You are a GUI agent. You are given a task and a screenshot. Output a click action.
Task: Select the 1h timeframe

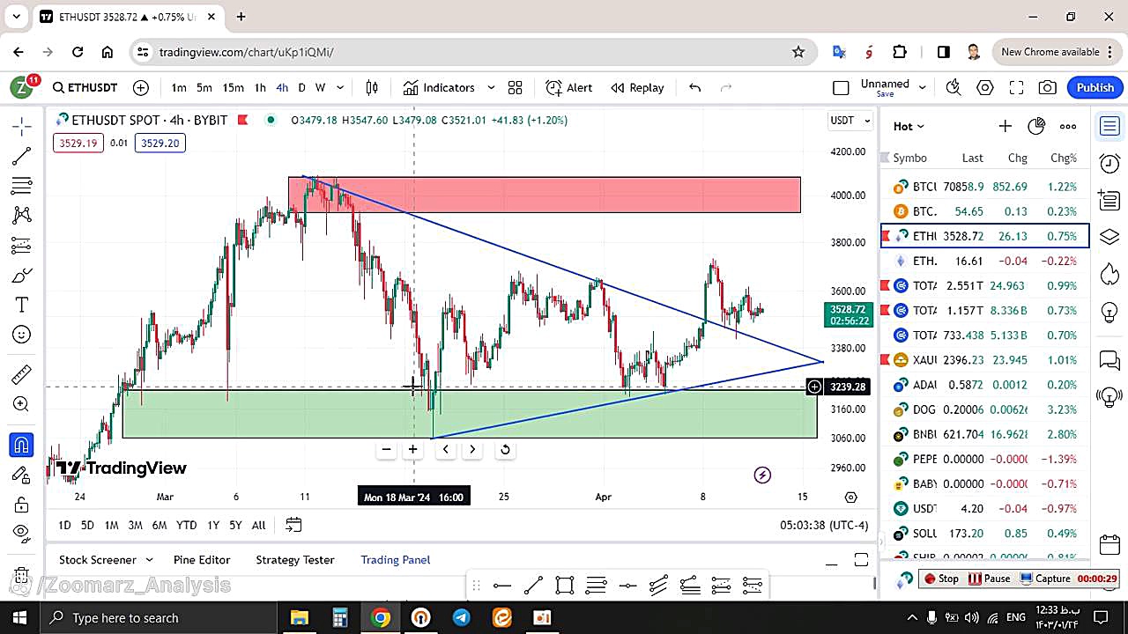pos(260,87)
